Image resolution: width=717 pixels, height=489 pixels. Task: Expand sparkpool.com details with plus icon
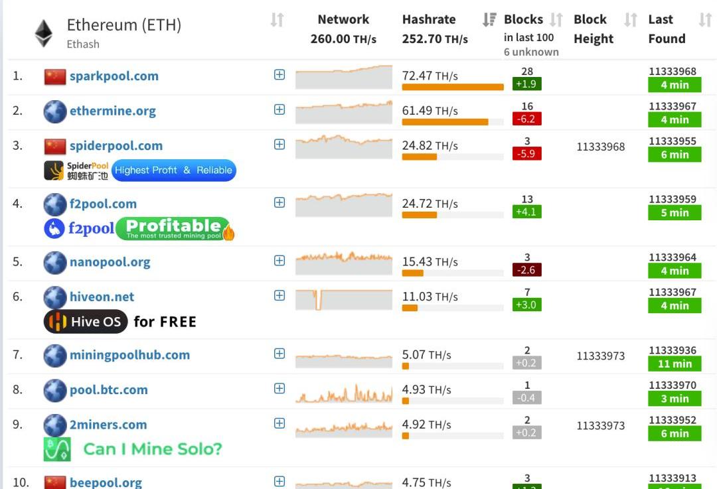(x=279, y=74)
